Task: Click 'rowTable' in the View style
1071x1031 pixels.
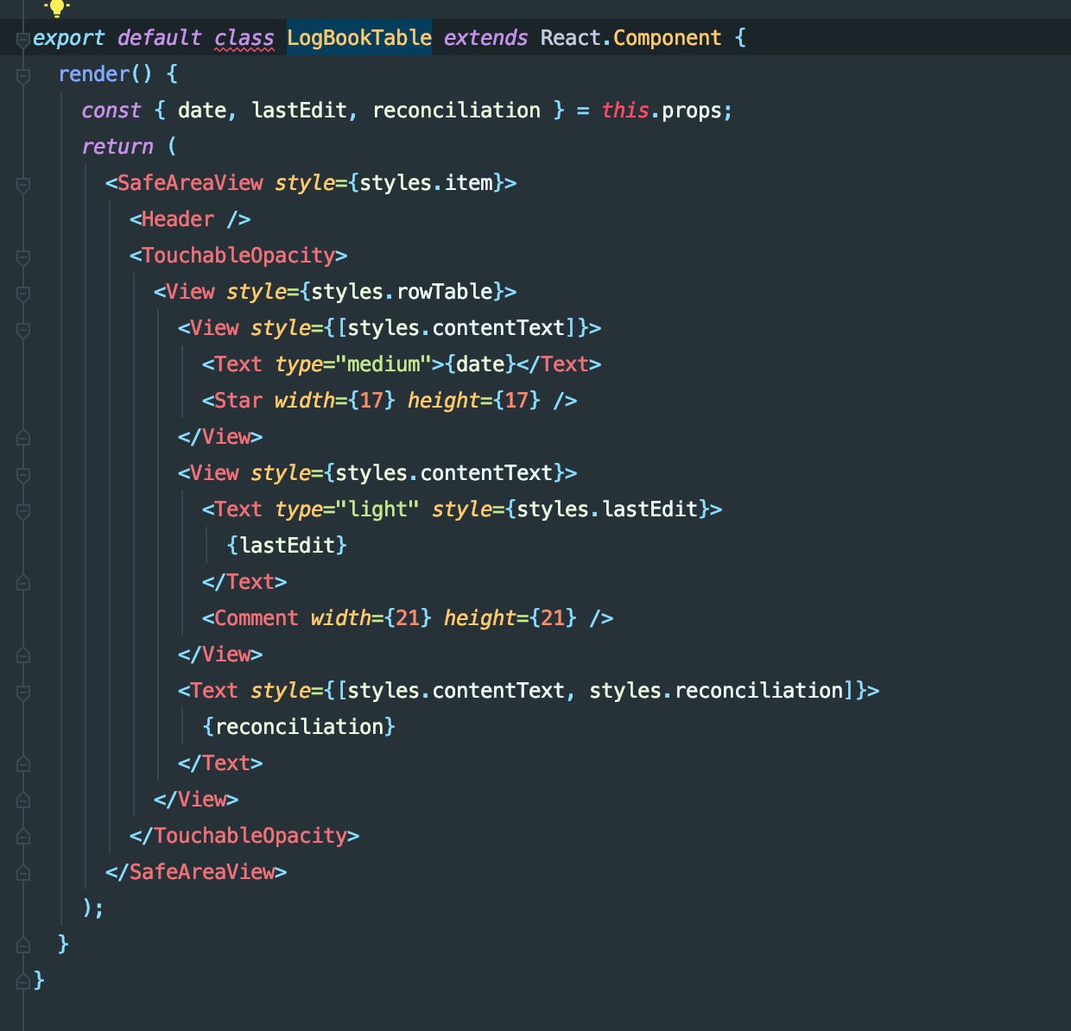Action: click(444, 292)
